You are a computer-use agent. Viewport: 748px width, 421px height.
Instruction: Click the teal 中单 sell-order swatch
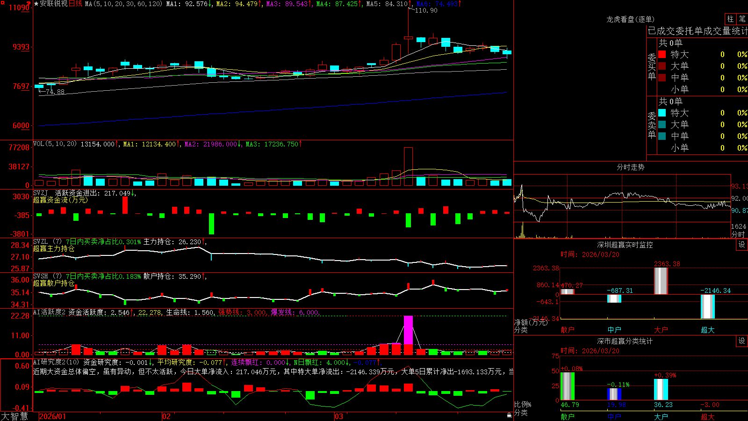(662, 136)
